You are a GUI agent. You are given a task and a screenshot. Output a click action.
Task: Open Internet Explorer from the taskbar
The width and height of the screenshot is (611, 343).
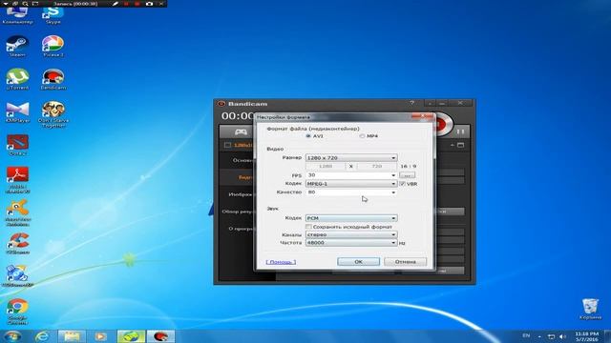42,336
